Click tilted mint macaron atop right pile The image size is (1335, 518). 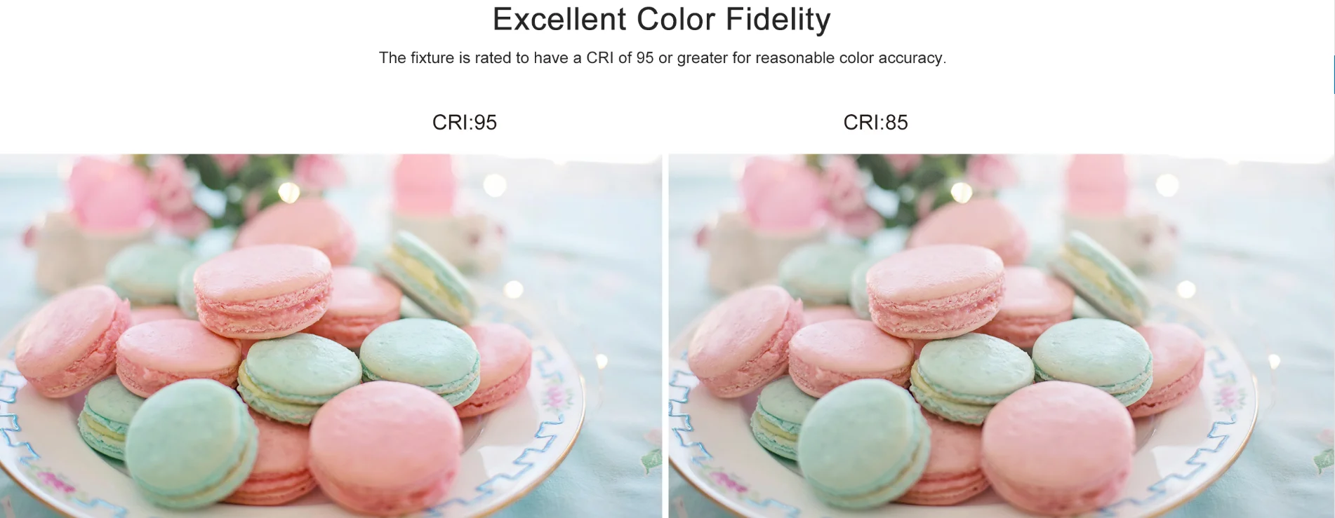1099,275
